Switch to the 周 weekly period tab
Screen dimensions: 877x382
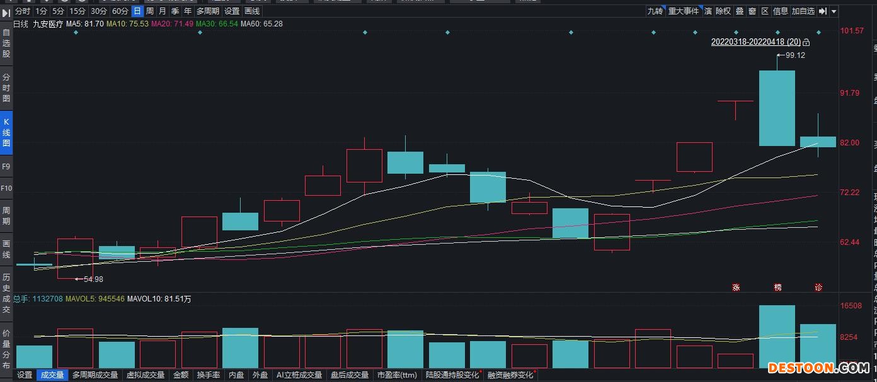click(149, 11)
